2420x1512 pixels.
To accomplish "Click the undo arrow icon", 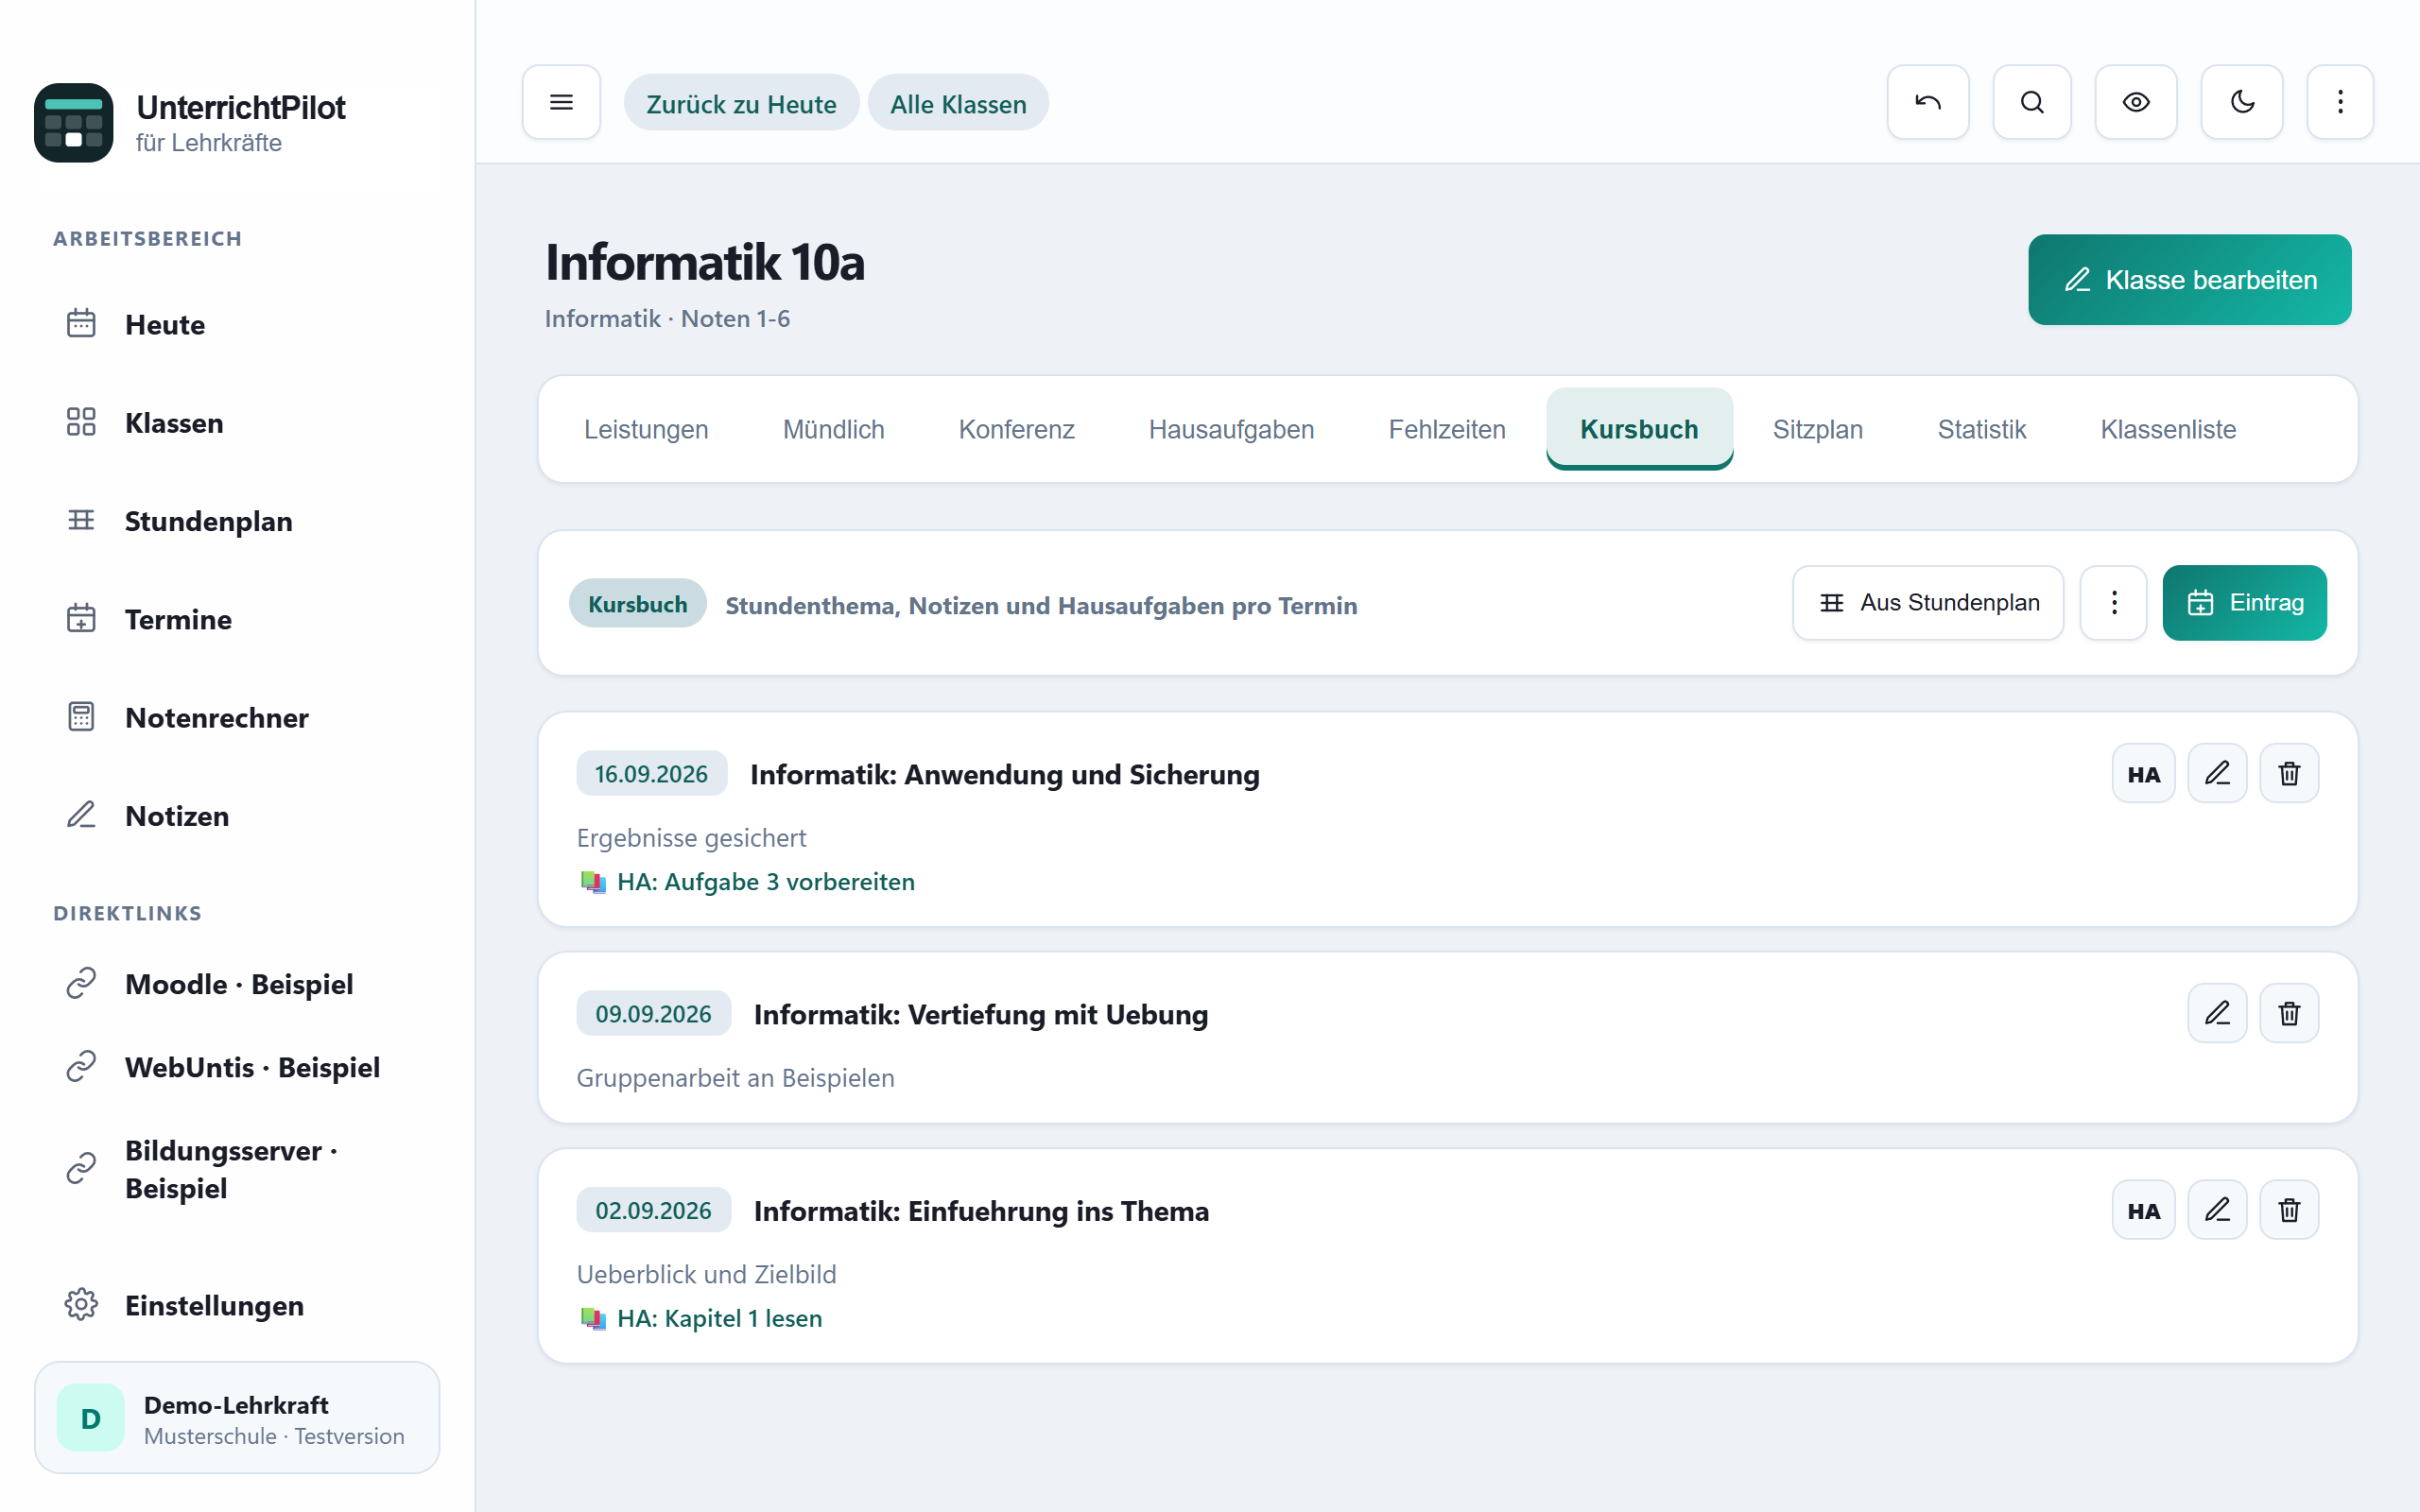I will (x=1927, y=102).
